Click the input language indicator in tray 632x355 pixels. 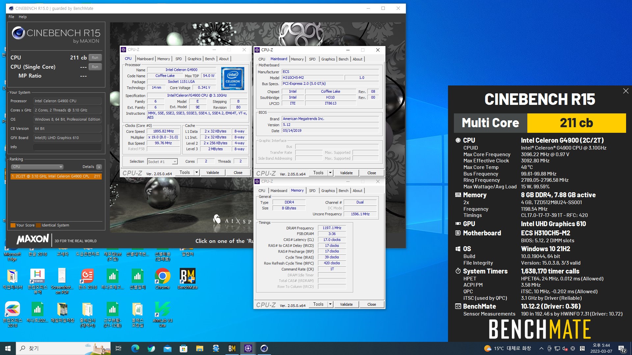[x=582, y=348]
